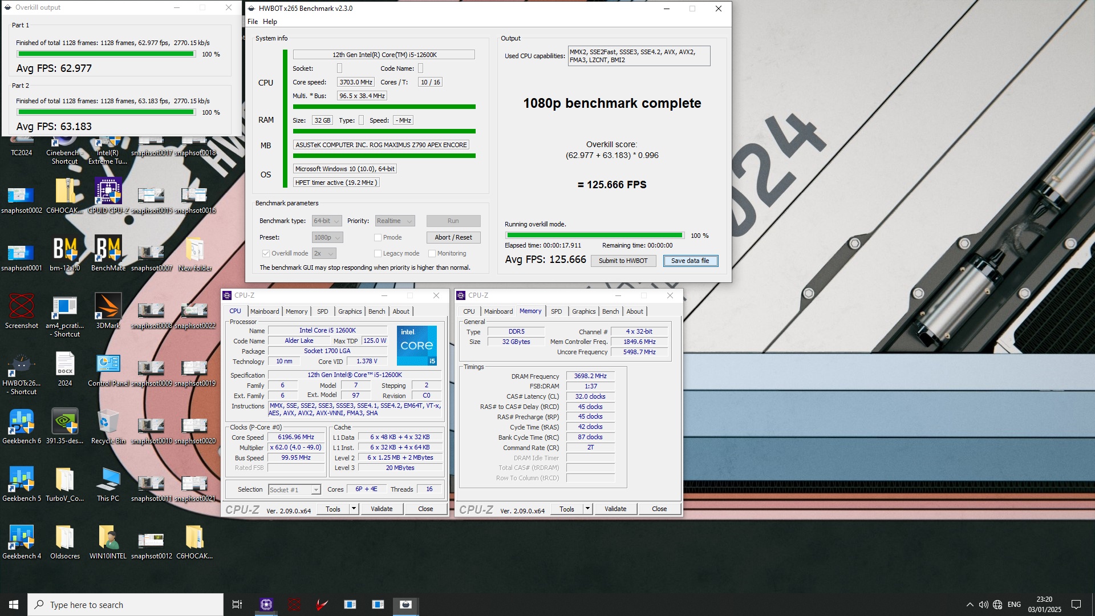This screenshot has height=616, width=1095.
Task: Open the Windows Start button
Action: click(x=14, y=605)
